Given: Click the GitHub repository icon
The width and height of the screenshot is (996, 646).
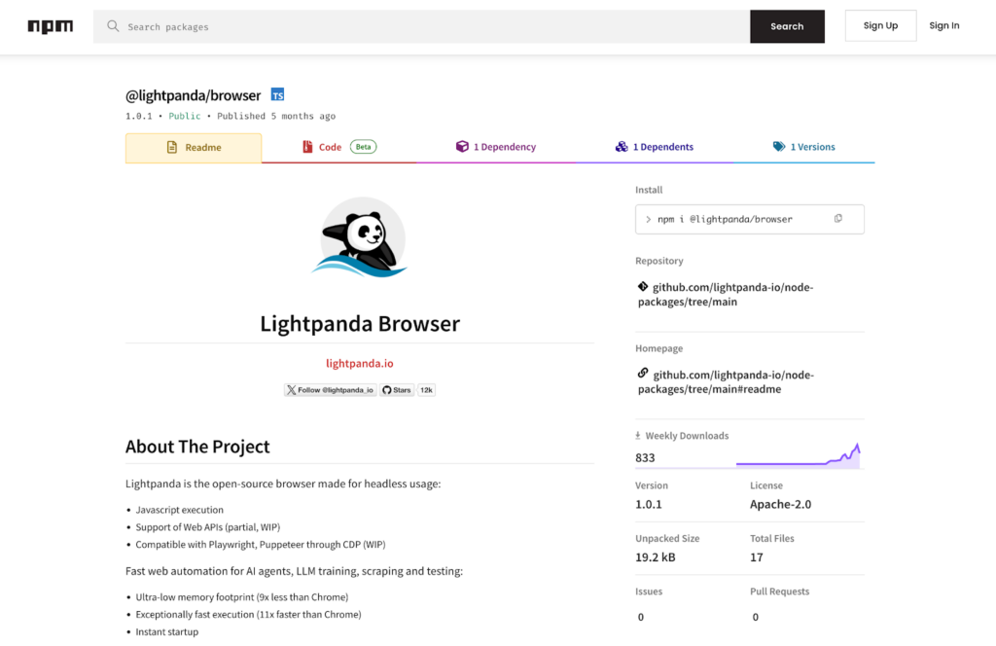Looking at the screenshot, I should [x=641, y=287].
